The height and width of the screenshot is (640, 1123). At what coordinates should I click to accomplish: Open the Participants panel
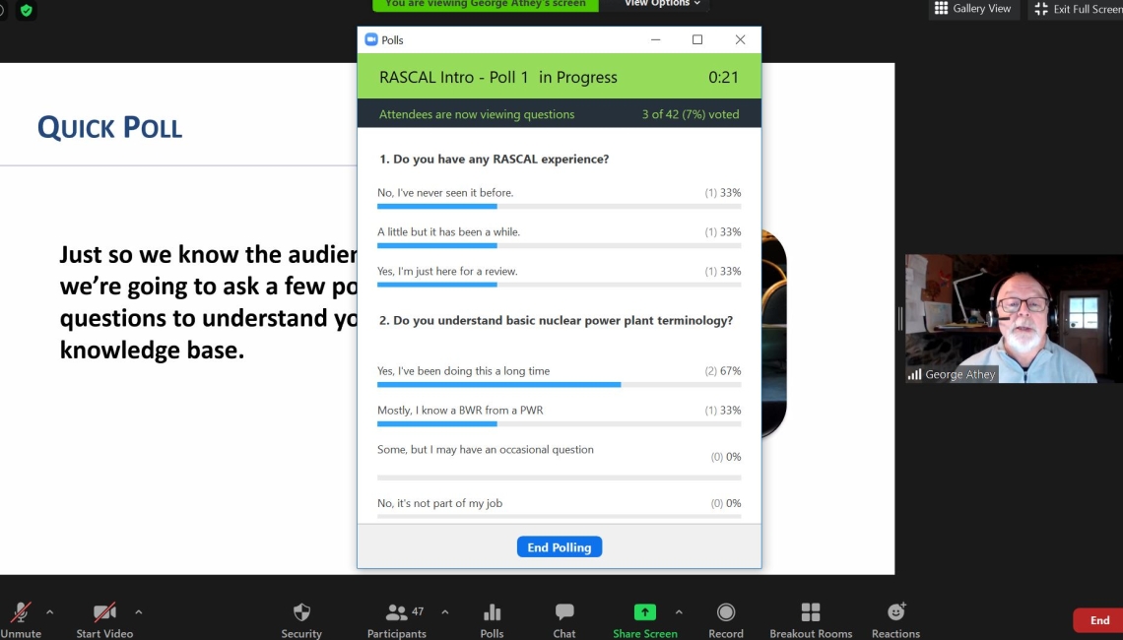[397, 613]
